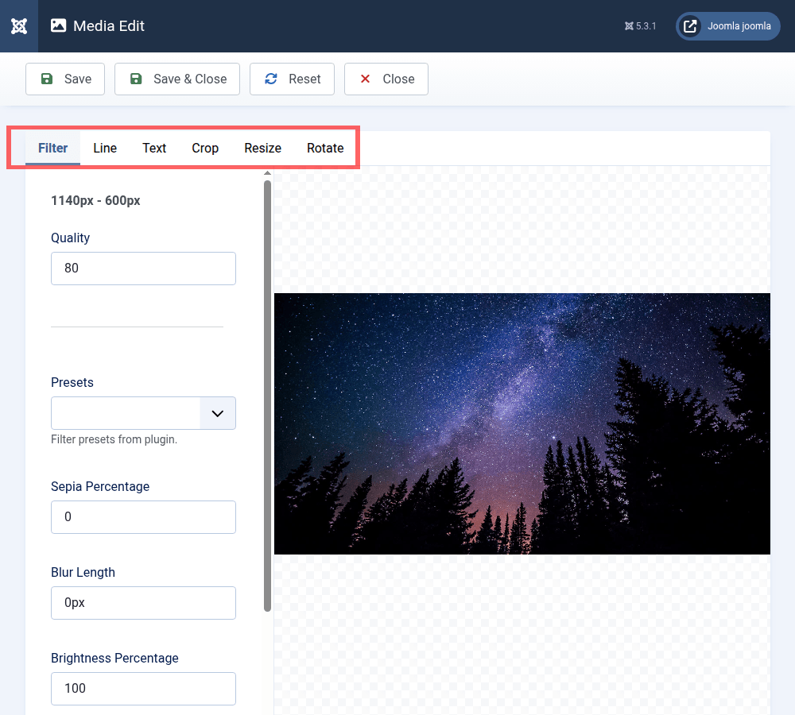Close the media editor
The image size is (795, 715).
386,79
